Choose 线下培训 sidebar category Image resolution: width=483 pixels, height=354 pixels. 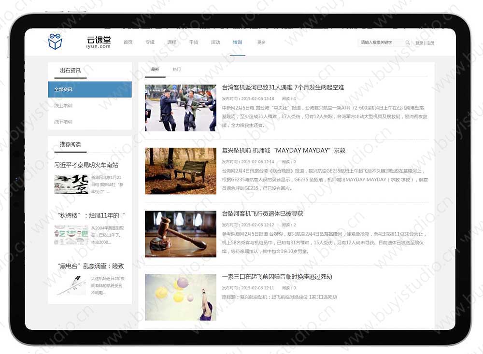coord(63,122)
